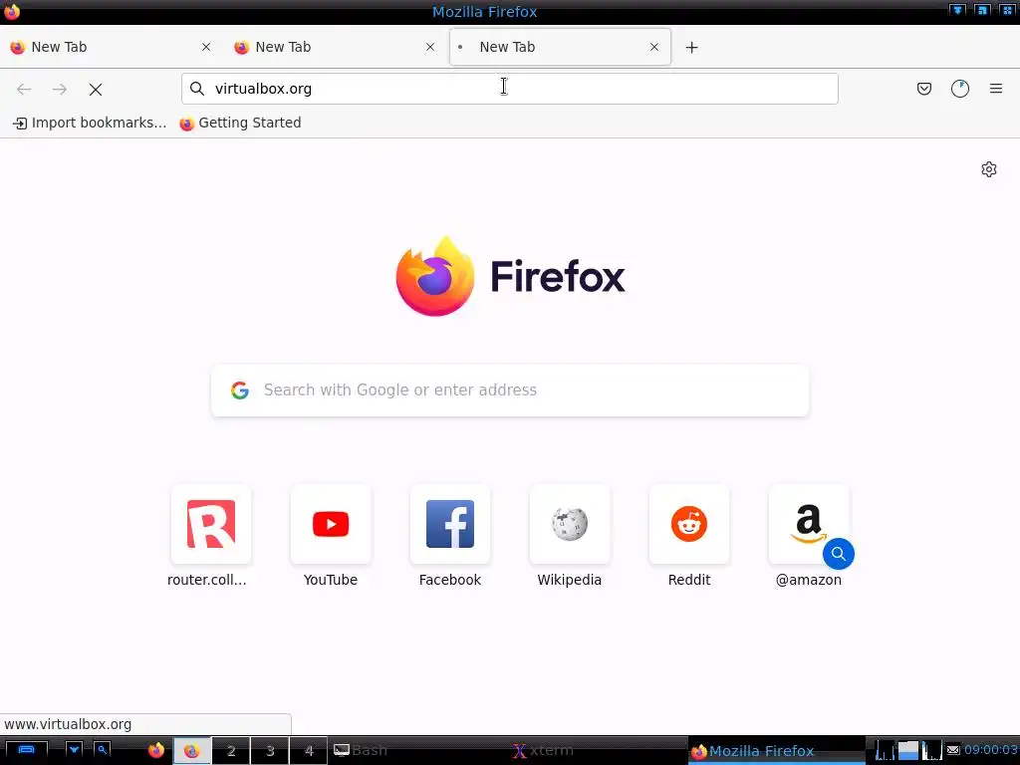Open the taskbar window list dropdown
Screen dimensions: 1020x765
point(74,750)
